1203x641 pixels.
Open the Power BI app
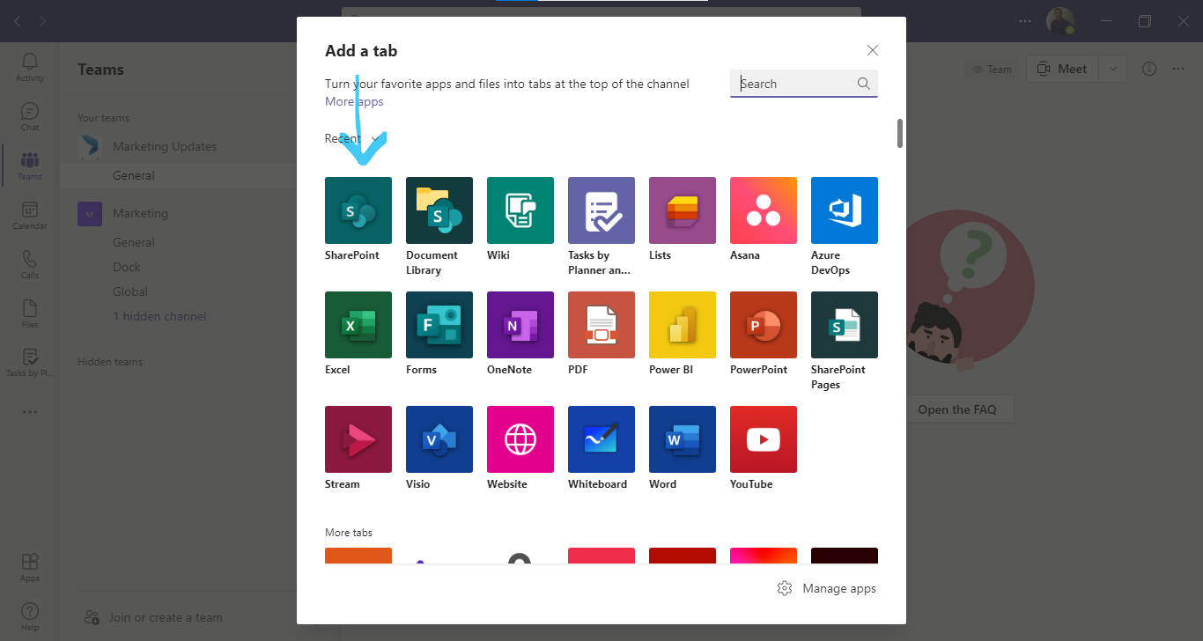point(682,325)
